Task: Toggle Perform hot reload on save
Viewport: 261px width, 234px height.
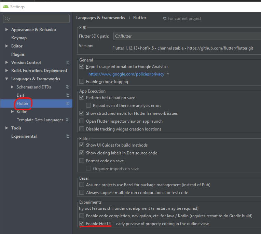Action: [x=82, y=97]
